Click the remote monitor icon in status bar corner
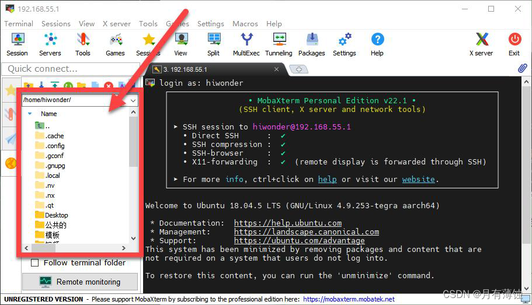 coord(526,299)
